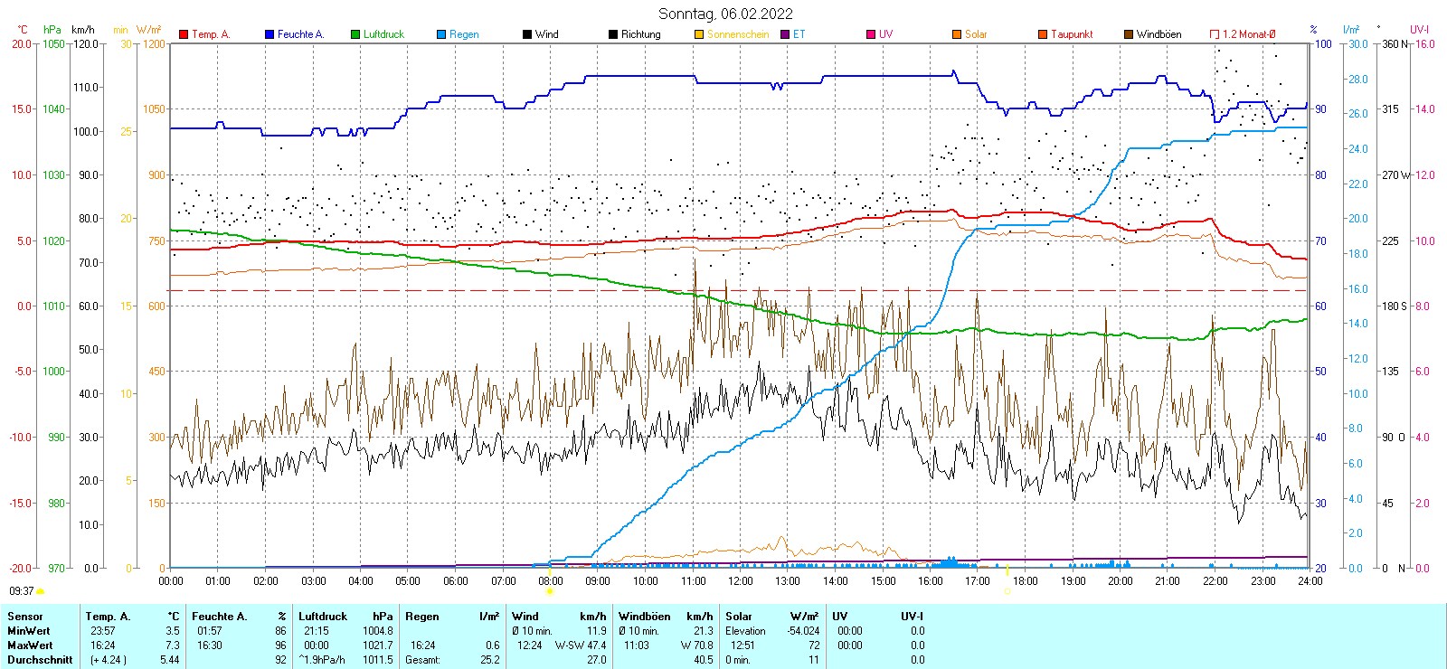This screenshot has height=669, width=1447.
Task: Click the Durchschnitt row label
Action: pyautogui.click(x=40, y=660)
